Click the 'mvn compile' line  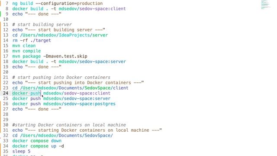pyautogui.click(x=26, y=51)
